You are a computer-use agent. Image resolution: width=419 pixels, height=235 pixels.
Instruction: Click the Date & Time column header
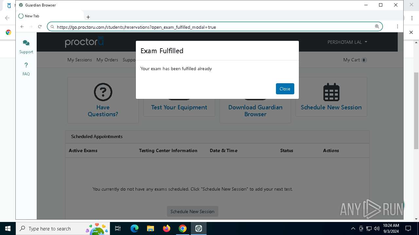pyautogui.click(x=224, y=150)
